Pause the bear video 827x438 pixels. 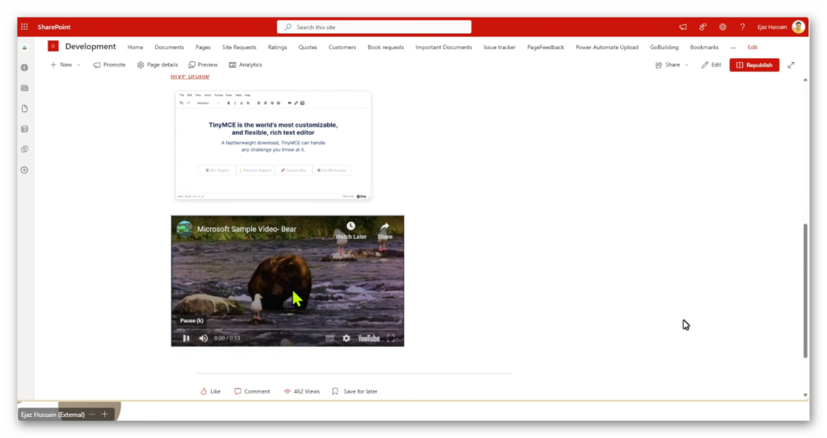point(187,339)
